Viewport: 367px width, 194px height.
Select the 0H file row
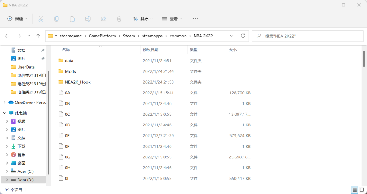[154, 168]
